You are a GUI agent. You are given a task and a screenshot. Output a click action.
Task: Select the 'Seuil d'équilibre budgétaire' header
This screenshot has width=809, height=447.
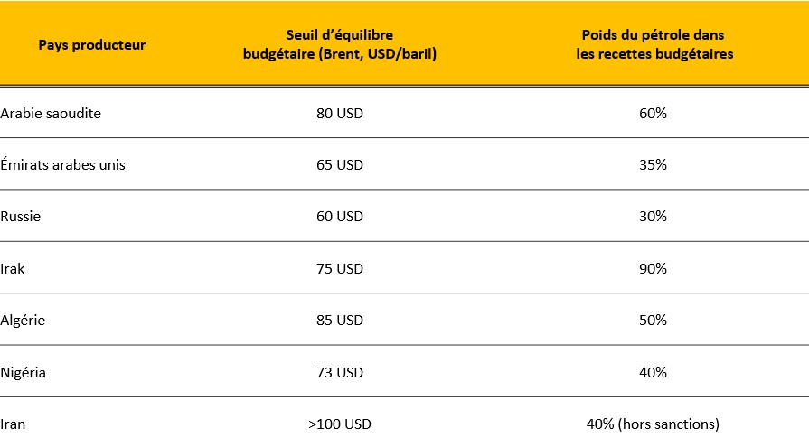pos(340,44)
